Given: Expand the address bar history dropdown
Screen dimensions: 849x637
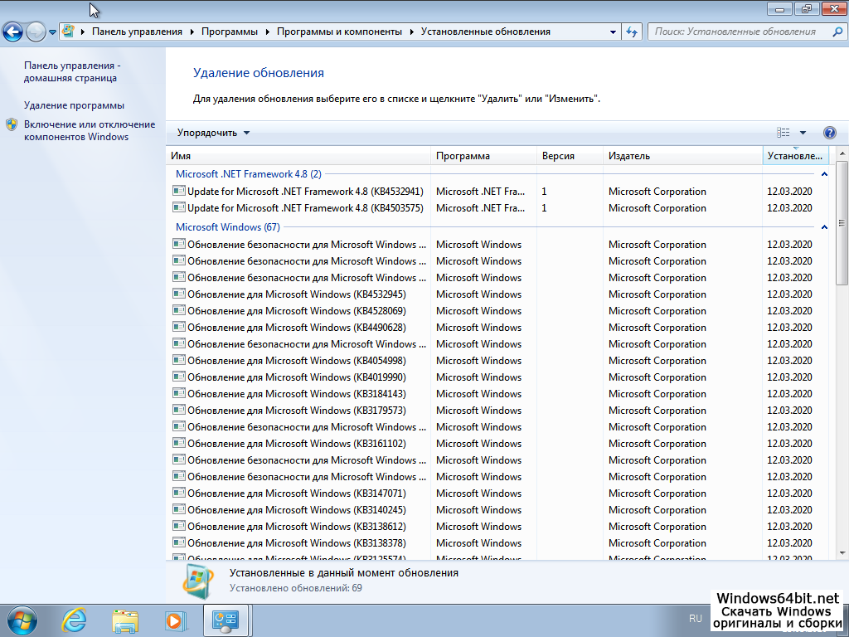Looking at the screenshot, I should pos(613,32).
